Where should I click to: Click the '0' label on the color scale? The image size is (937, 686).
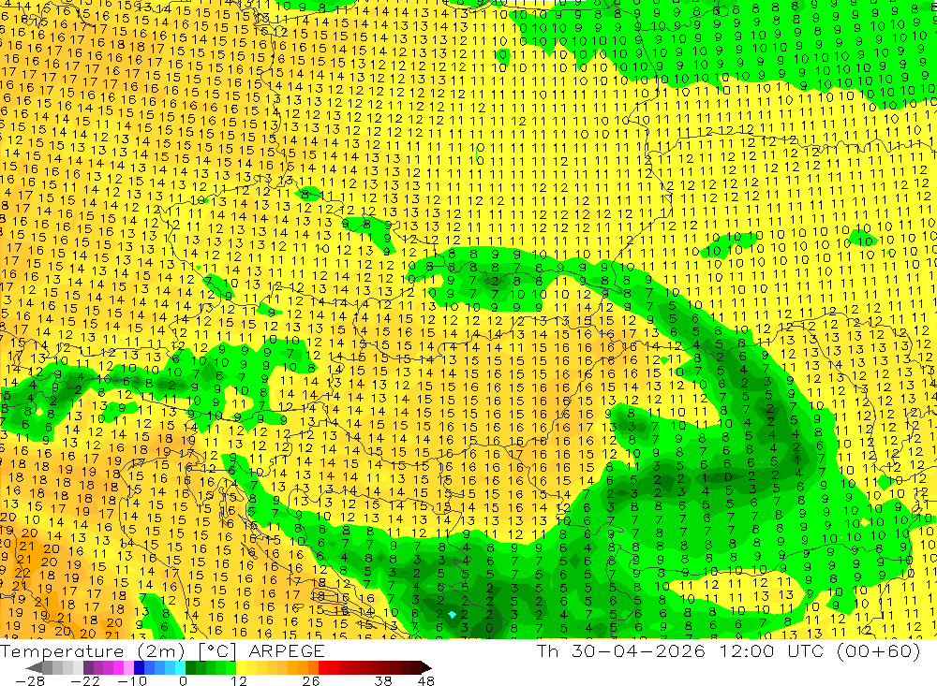pyautogui.click(x=183, y=680)
